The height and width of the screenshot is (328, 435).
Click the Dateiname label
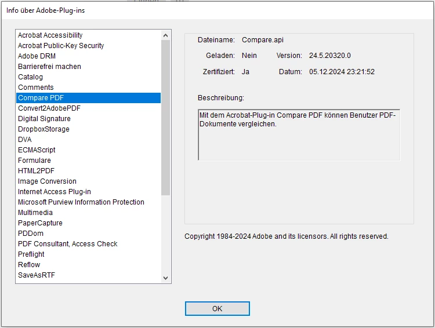click(x=216, y=40)
